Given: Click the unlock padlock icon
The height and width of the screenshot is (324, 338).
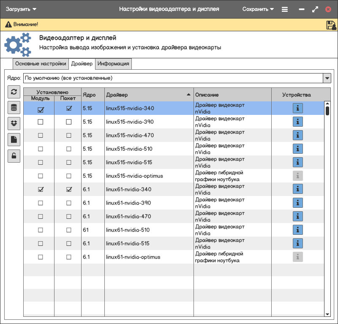Looking at the screenshot, I should click(14, 156).
